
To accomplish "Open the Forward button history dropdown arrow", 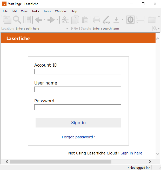I will pos(57,20).
